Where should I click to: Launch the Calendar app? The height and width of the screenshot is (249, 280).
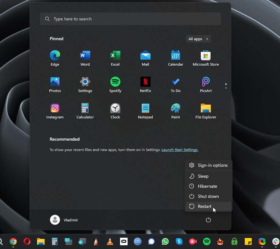click(176, 58)
